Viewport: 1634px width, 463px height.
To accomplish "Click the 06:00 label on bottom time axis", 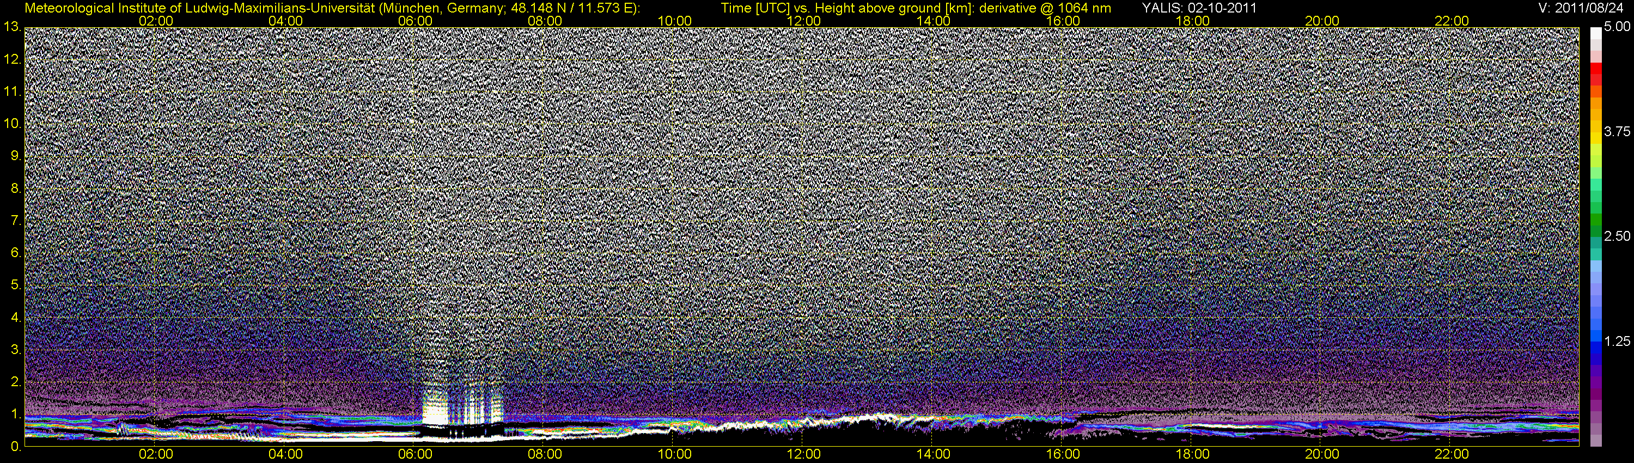I will 415,454.
